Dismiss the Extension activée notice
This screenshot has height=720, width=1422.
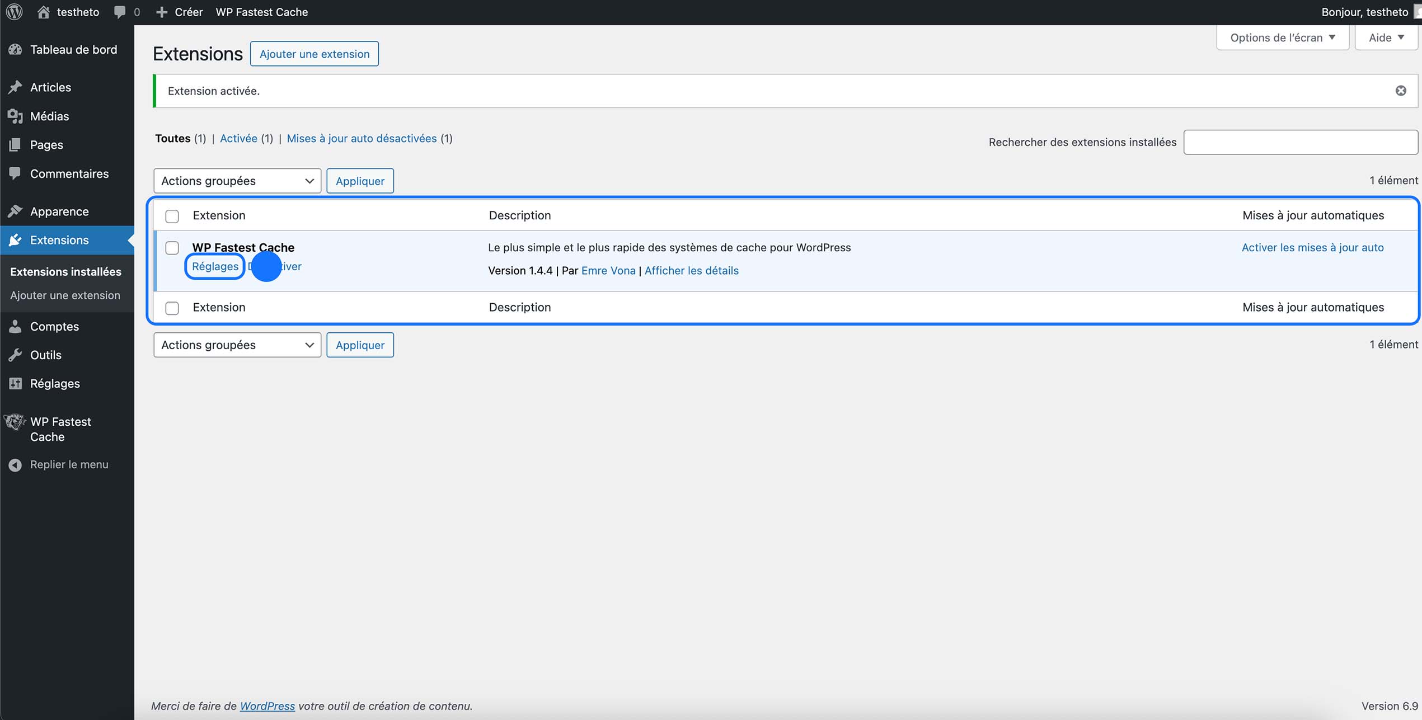1401,91
